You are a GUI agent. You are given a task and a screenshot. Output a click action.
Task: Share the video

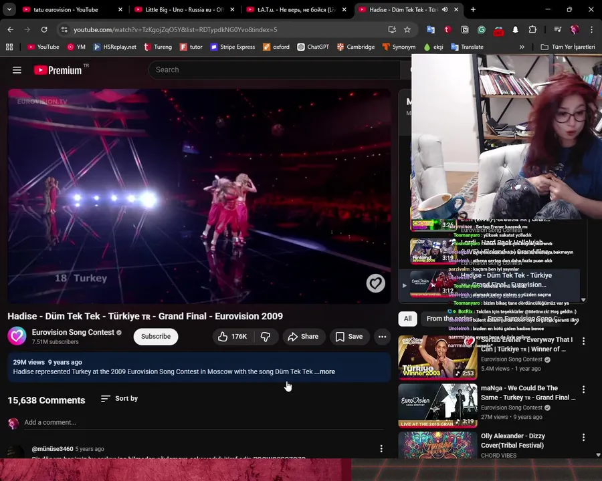[303, 337]
